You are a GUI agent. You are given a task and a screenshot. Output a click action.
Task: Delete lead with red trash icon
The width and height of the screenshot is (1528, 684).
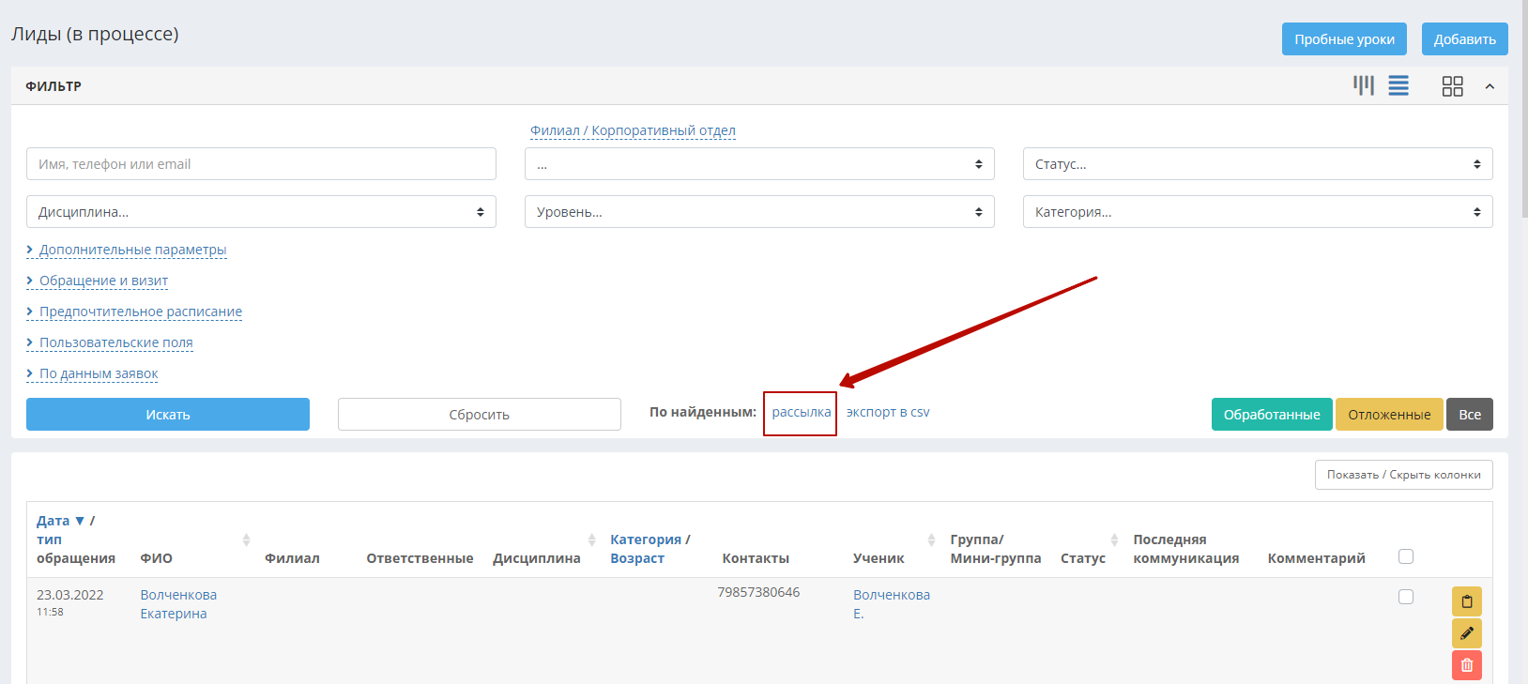1467,665
